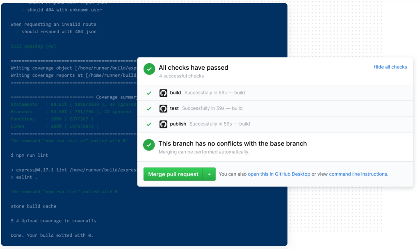This screenshot has width=420, height=249.
Task: Select the test check name
Action: pos(174,108)
